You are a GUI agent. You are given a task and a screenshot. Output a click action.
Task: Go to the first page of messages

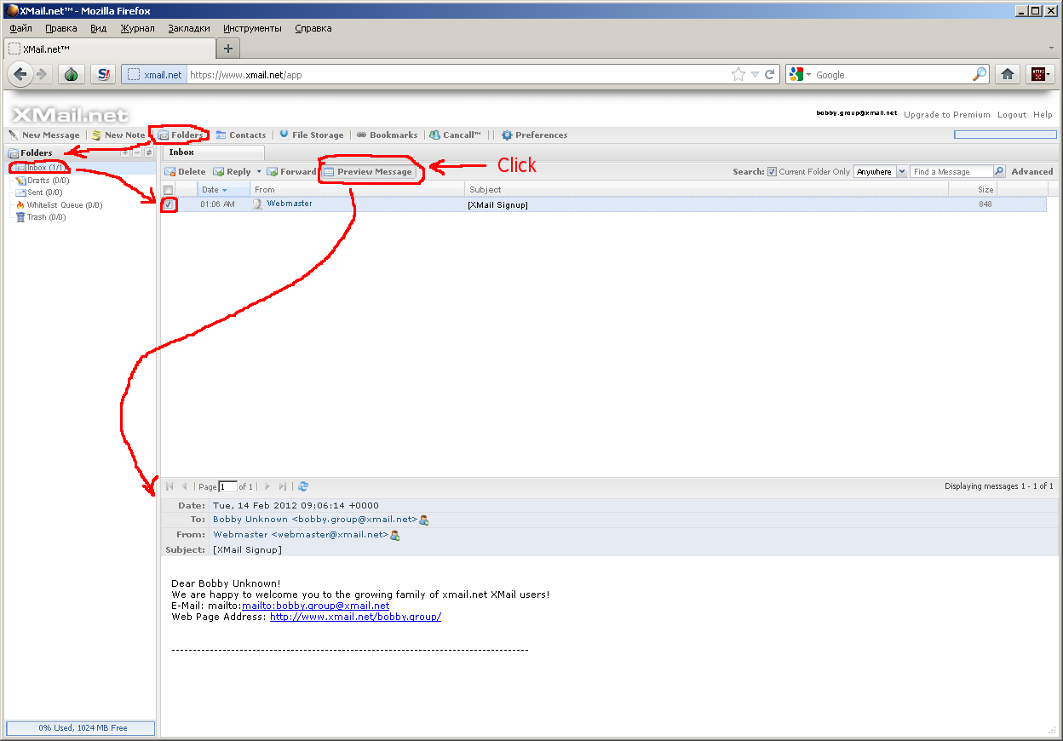170,486
